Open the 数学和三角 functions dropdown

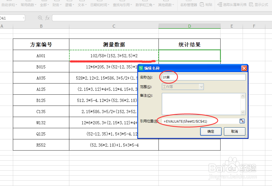pyautogui.click(x=145, y=5)
